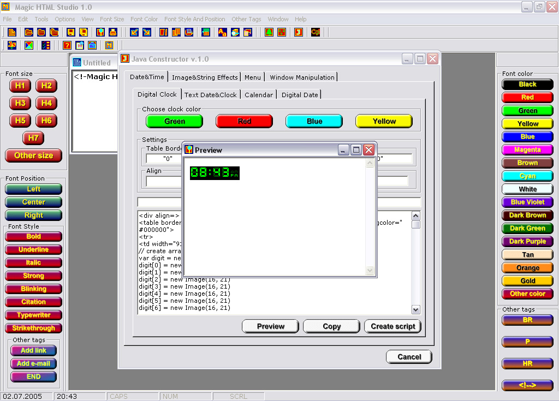Choose the Yellow clock color

click(384, 121)
